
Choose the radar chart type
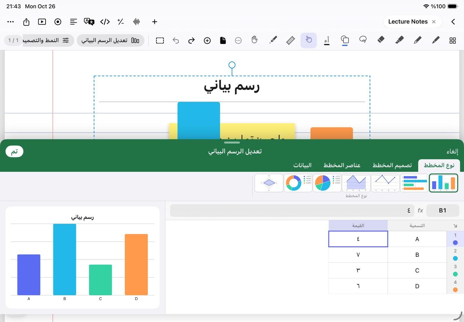pyautogui.click(x=269, y=183)
